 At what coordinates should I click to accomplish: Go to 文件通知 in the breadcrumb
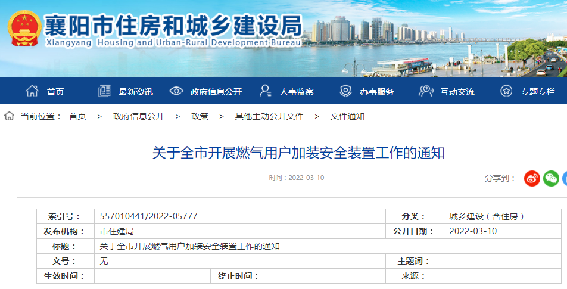[347, 116]
